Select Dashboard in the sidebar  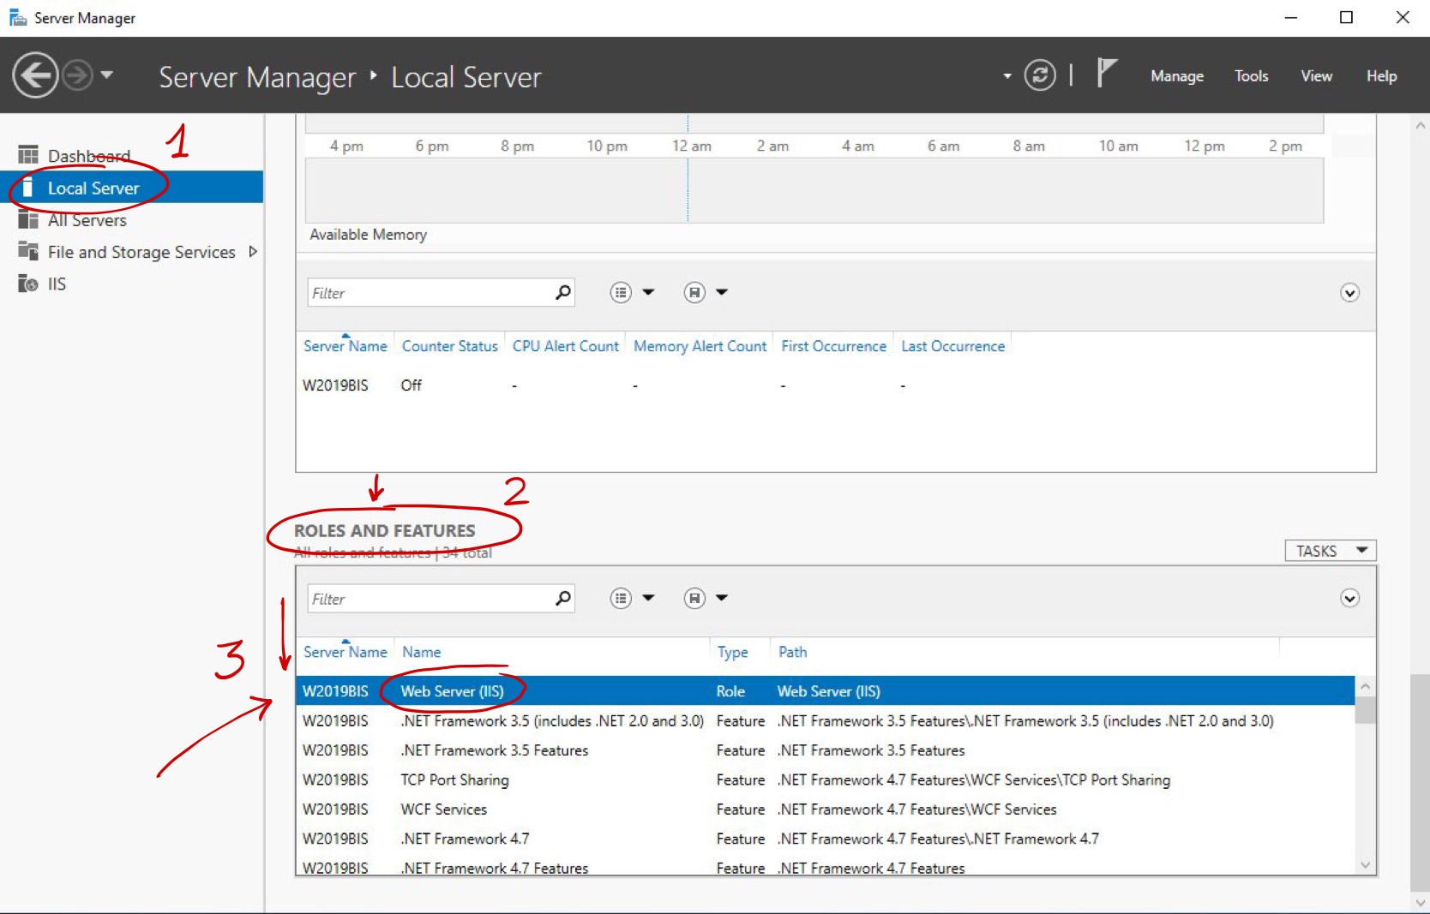click(x=132, y=155)
